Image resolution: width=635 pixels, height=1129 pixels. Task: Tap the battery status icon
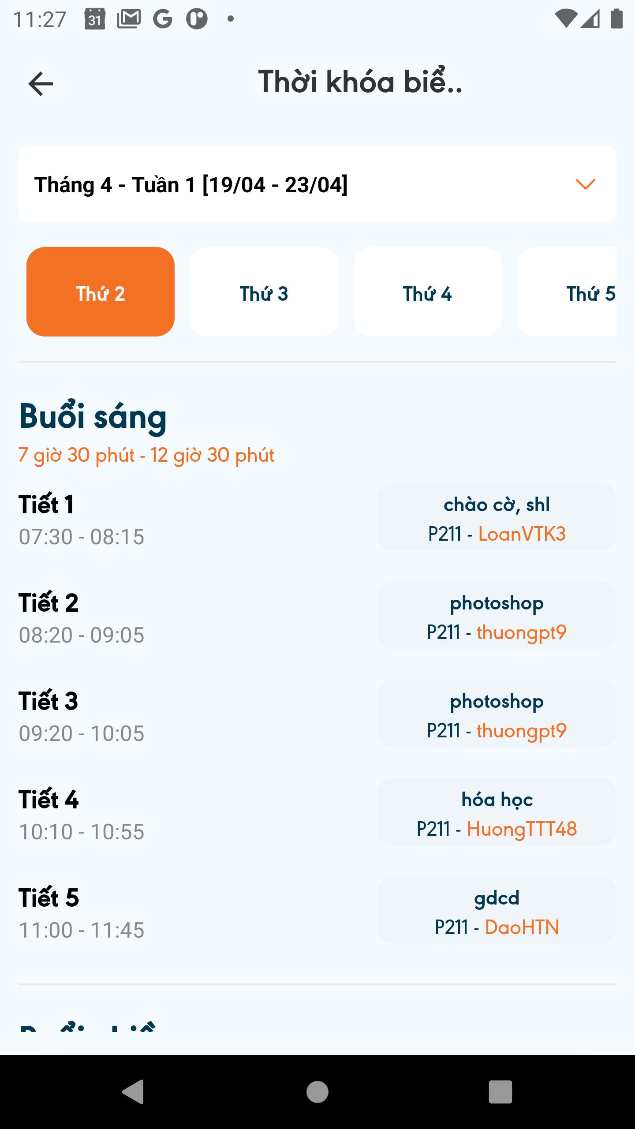coord(616,19)
